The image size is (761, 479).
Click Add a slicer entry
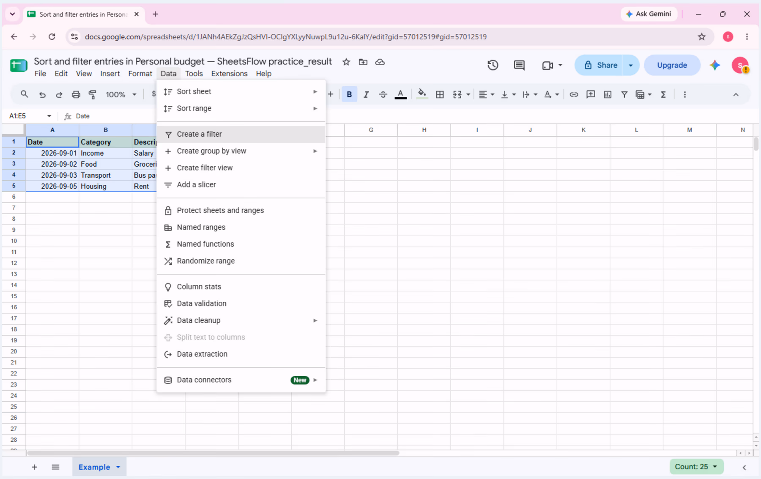[241, 185]
